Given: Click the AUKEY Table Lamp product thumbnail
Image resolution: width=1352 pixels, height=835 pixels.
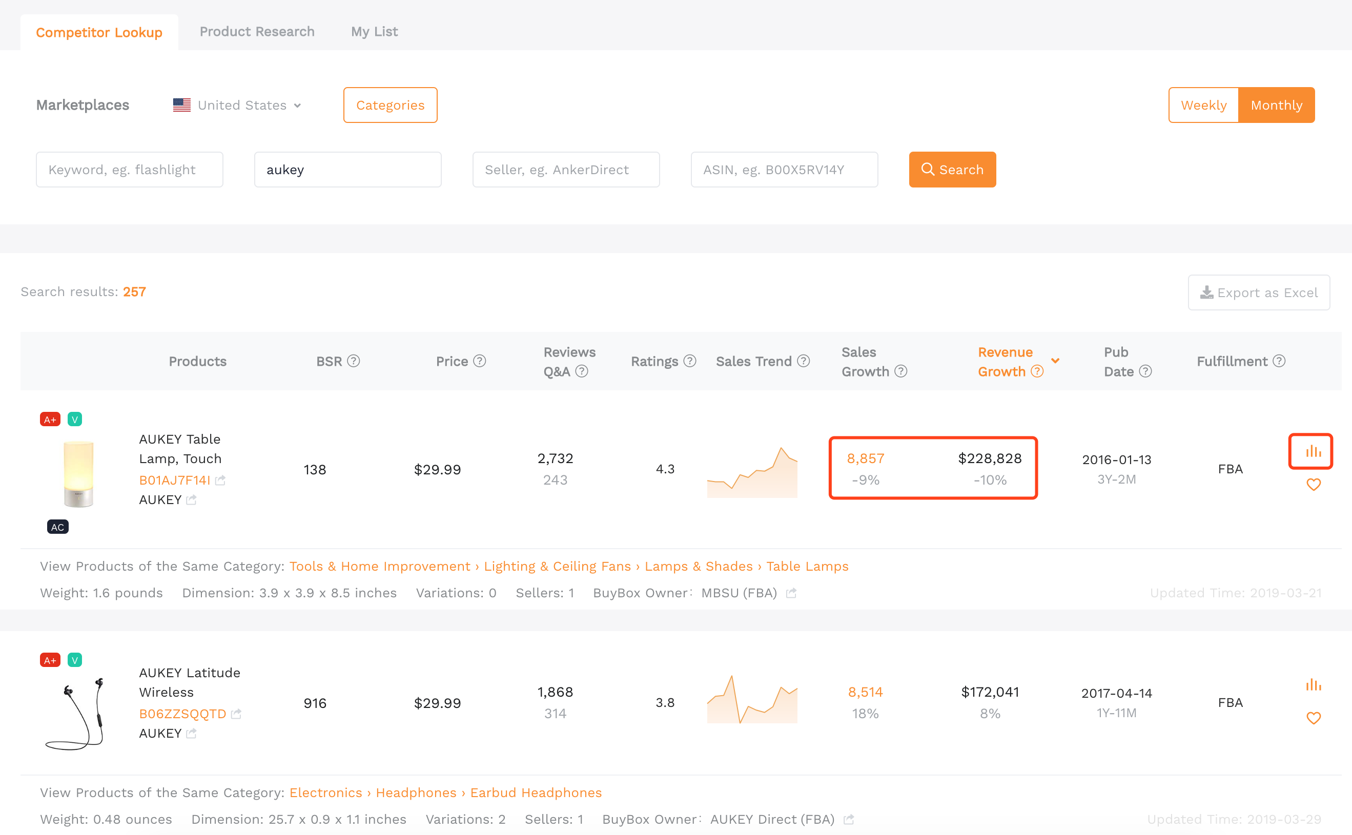Looking at the screenshot, I should coord(78,473).
